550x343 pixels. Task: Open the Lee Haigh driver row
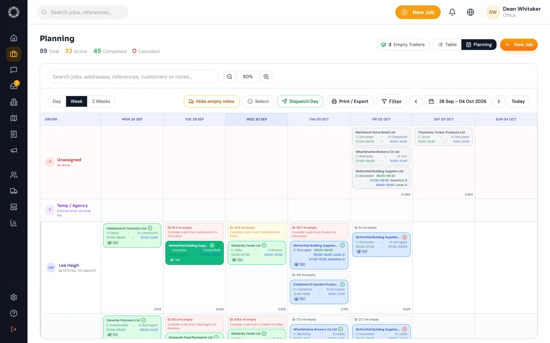pyautogui.click(x=71, y=268)
